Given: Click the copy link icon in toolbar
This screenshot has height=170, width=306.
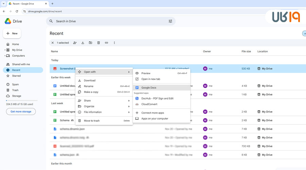Looking at the screenshot, I should 106,43.
